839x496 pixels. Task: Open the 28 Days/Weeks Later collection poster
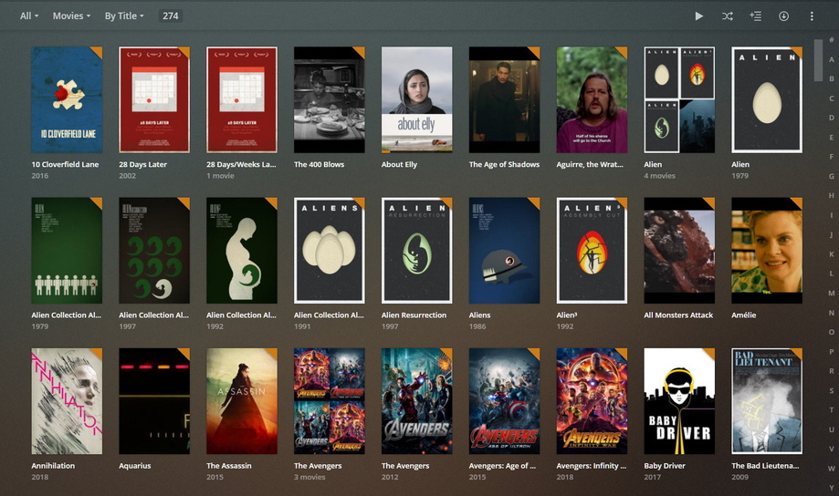coord(242,100)
